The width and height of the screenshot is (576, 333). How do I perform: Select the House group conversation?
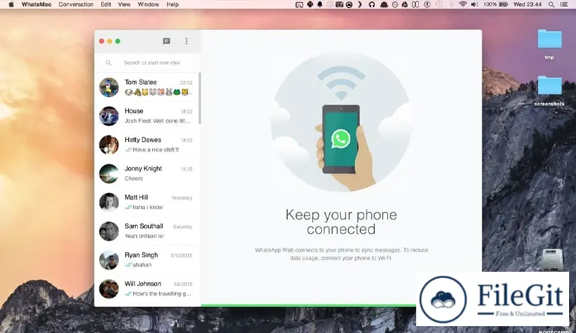coord(147,116)
